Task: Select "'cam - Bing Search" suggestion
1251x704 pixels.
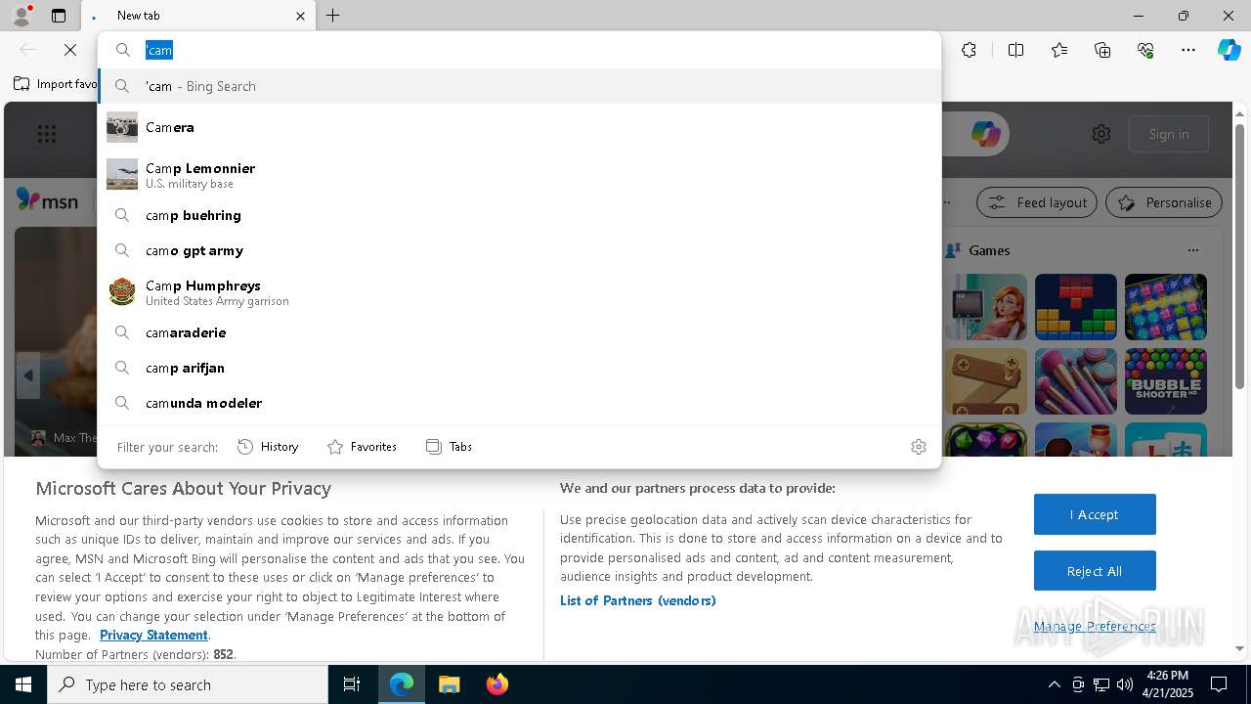Action: click(x=519, y=86)
